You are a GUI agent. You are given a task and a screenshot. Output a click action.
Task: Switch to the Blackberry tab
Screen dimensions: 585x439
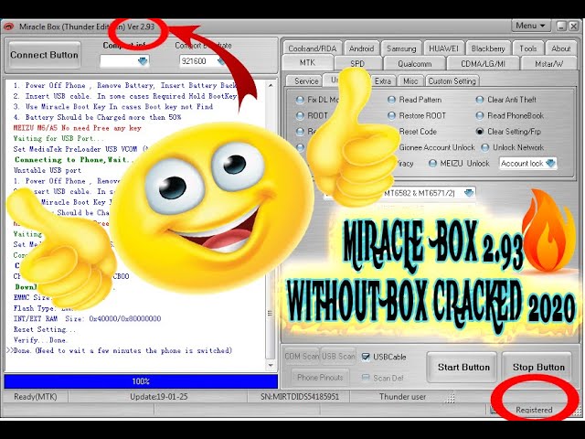coord(488,48)
